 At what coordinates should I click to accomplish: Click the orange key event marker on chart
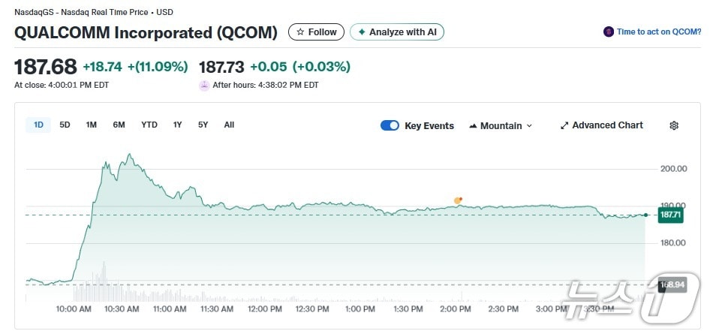[x=458, y=200]
